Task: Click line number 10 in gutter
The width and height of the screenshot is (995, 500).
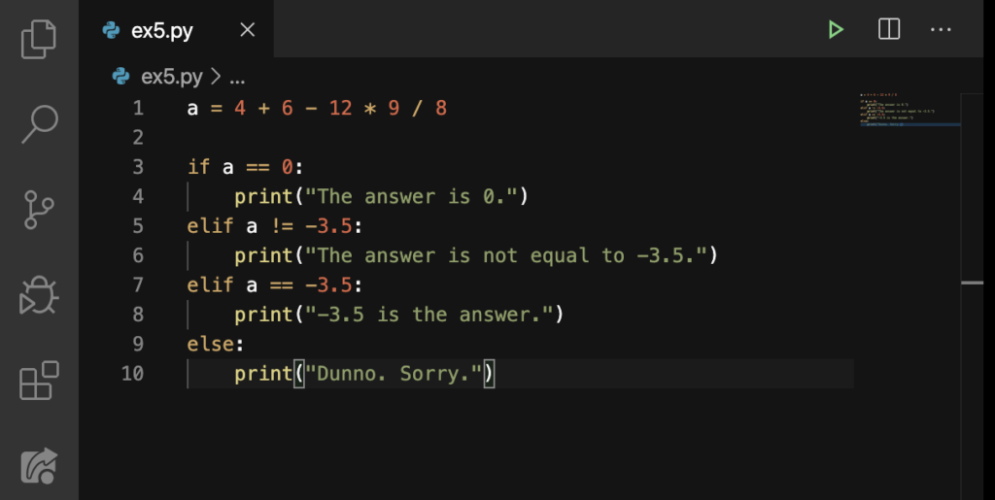Action: coord(132,373)
